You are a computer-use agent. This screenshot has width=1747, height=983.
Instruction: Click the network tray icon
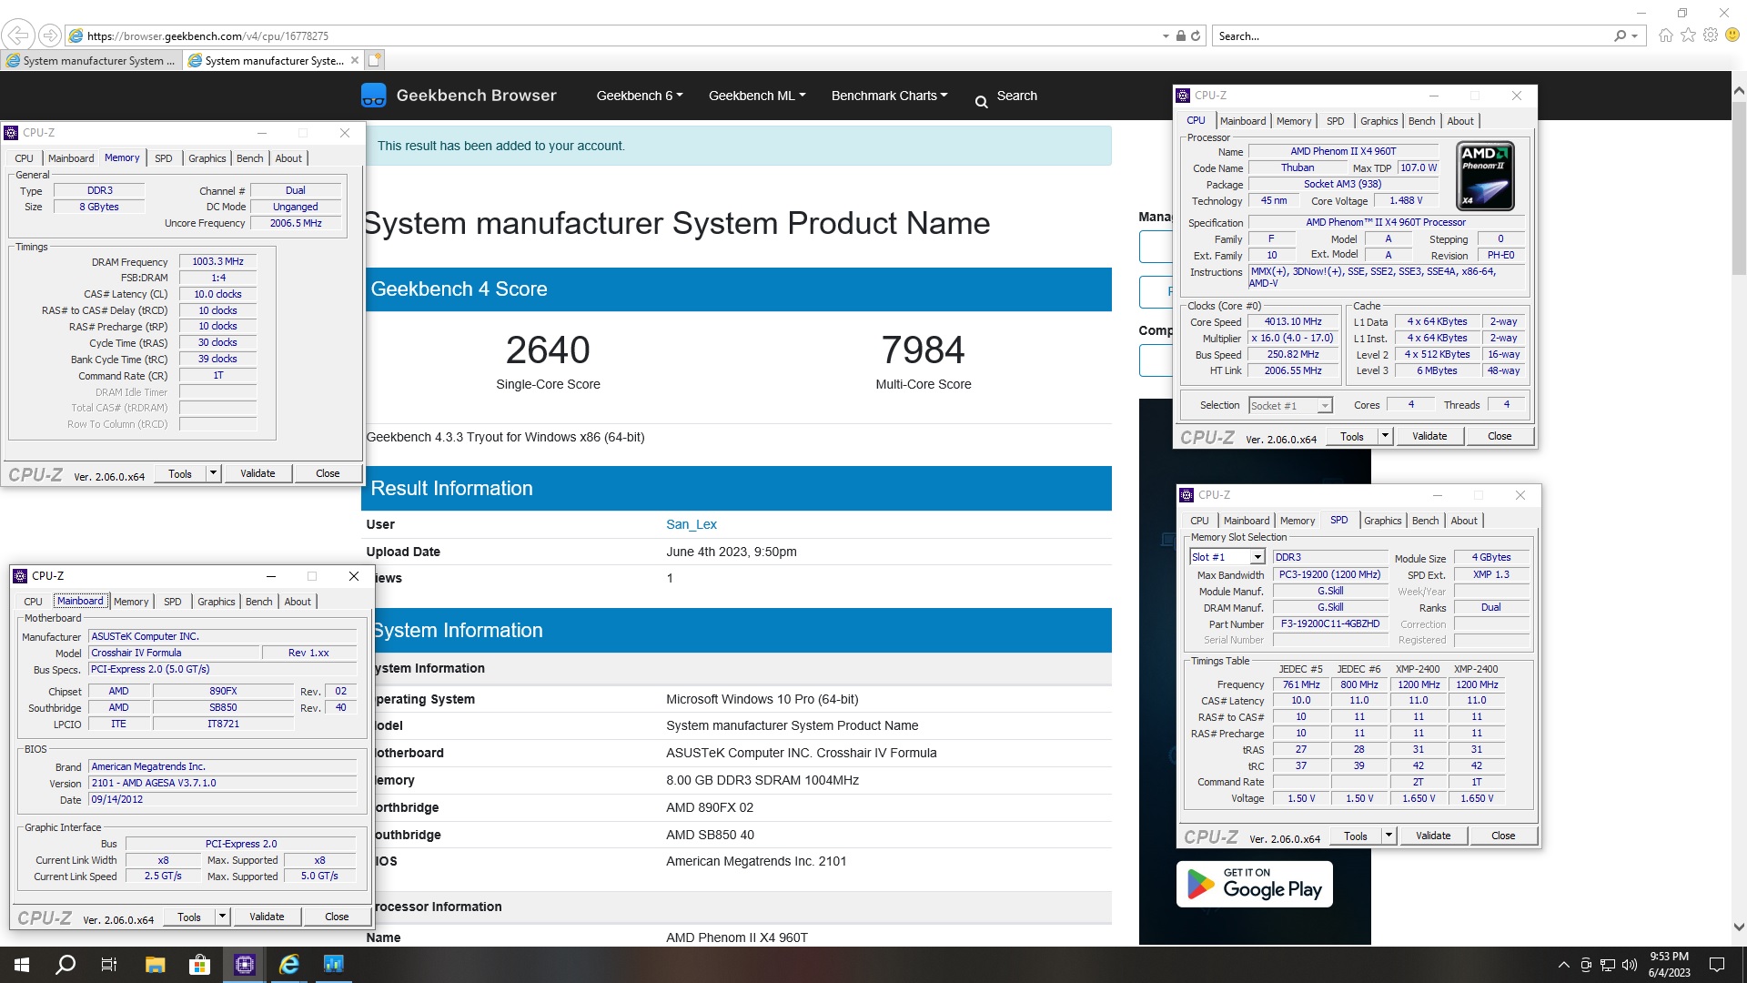pos(1608,965)
